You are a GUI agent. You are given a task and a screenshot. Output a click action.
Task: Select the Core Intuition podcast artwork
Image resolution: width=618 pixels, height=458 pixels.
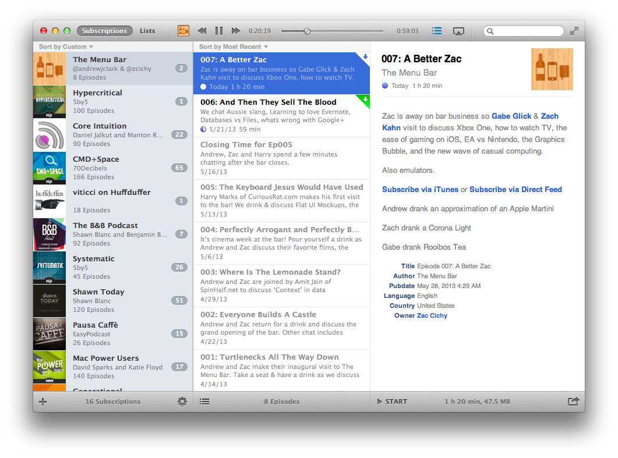point(50,135)
